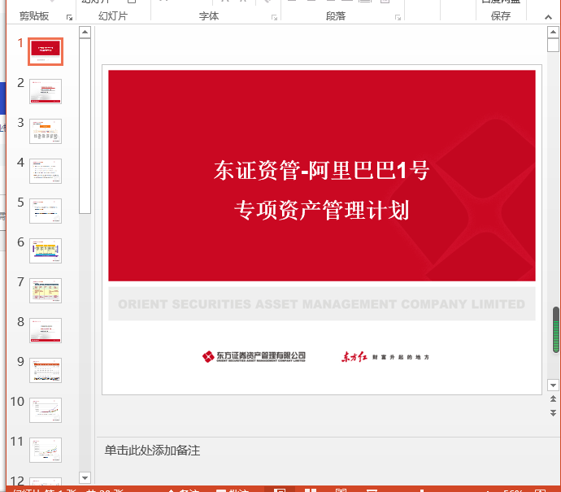
Task: Jump to slide 6 thumbnail
Action: point(46,250)
